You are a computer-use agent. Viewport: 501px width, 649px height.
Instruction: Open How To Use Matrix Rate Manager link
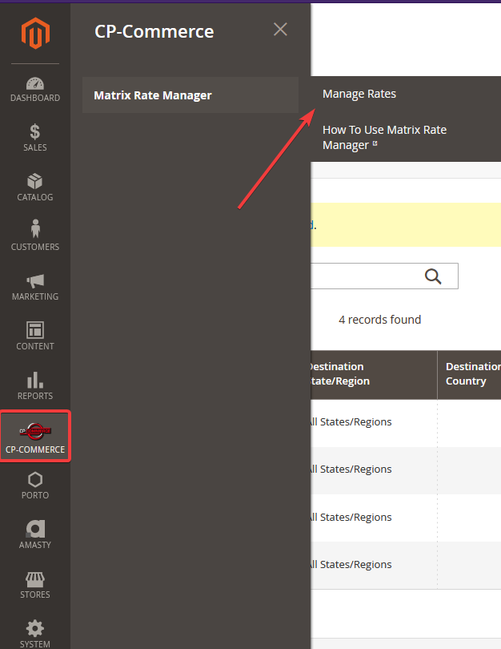384,138
